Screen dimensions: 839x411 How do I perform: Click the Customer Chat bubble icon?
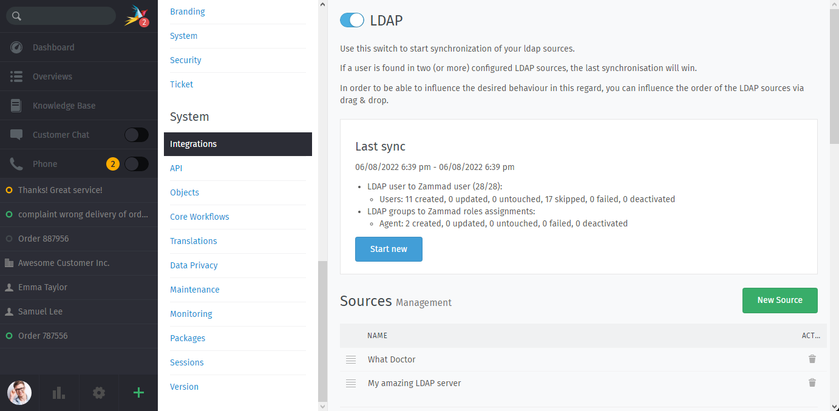tap(16, 135)
